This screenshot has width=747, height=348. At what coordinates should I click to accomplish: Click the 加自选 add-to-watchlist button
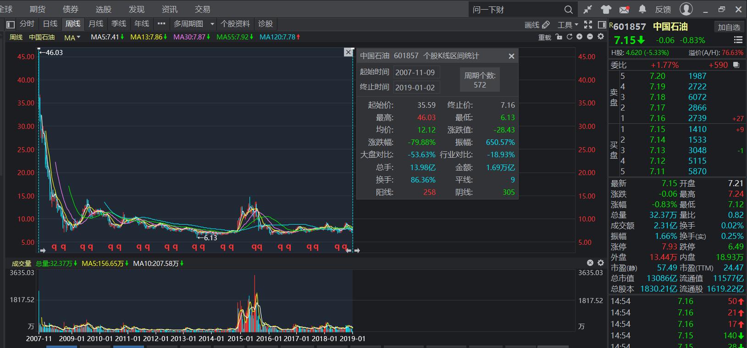click(729, 27)
